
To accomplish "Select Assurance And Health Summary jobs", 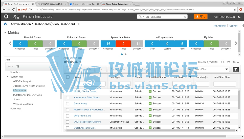I will point(29,86).
